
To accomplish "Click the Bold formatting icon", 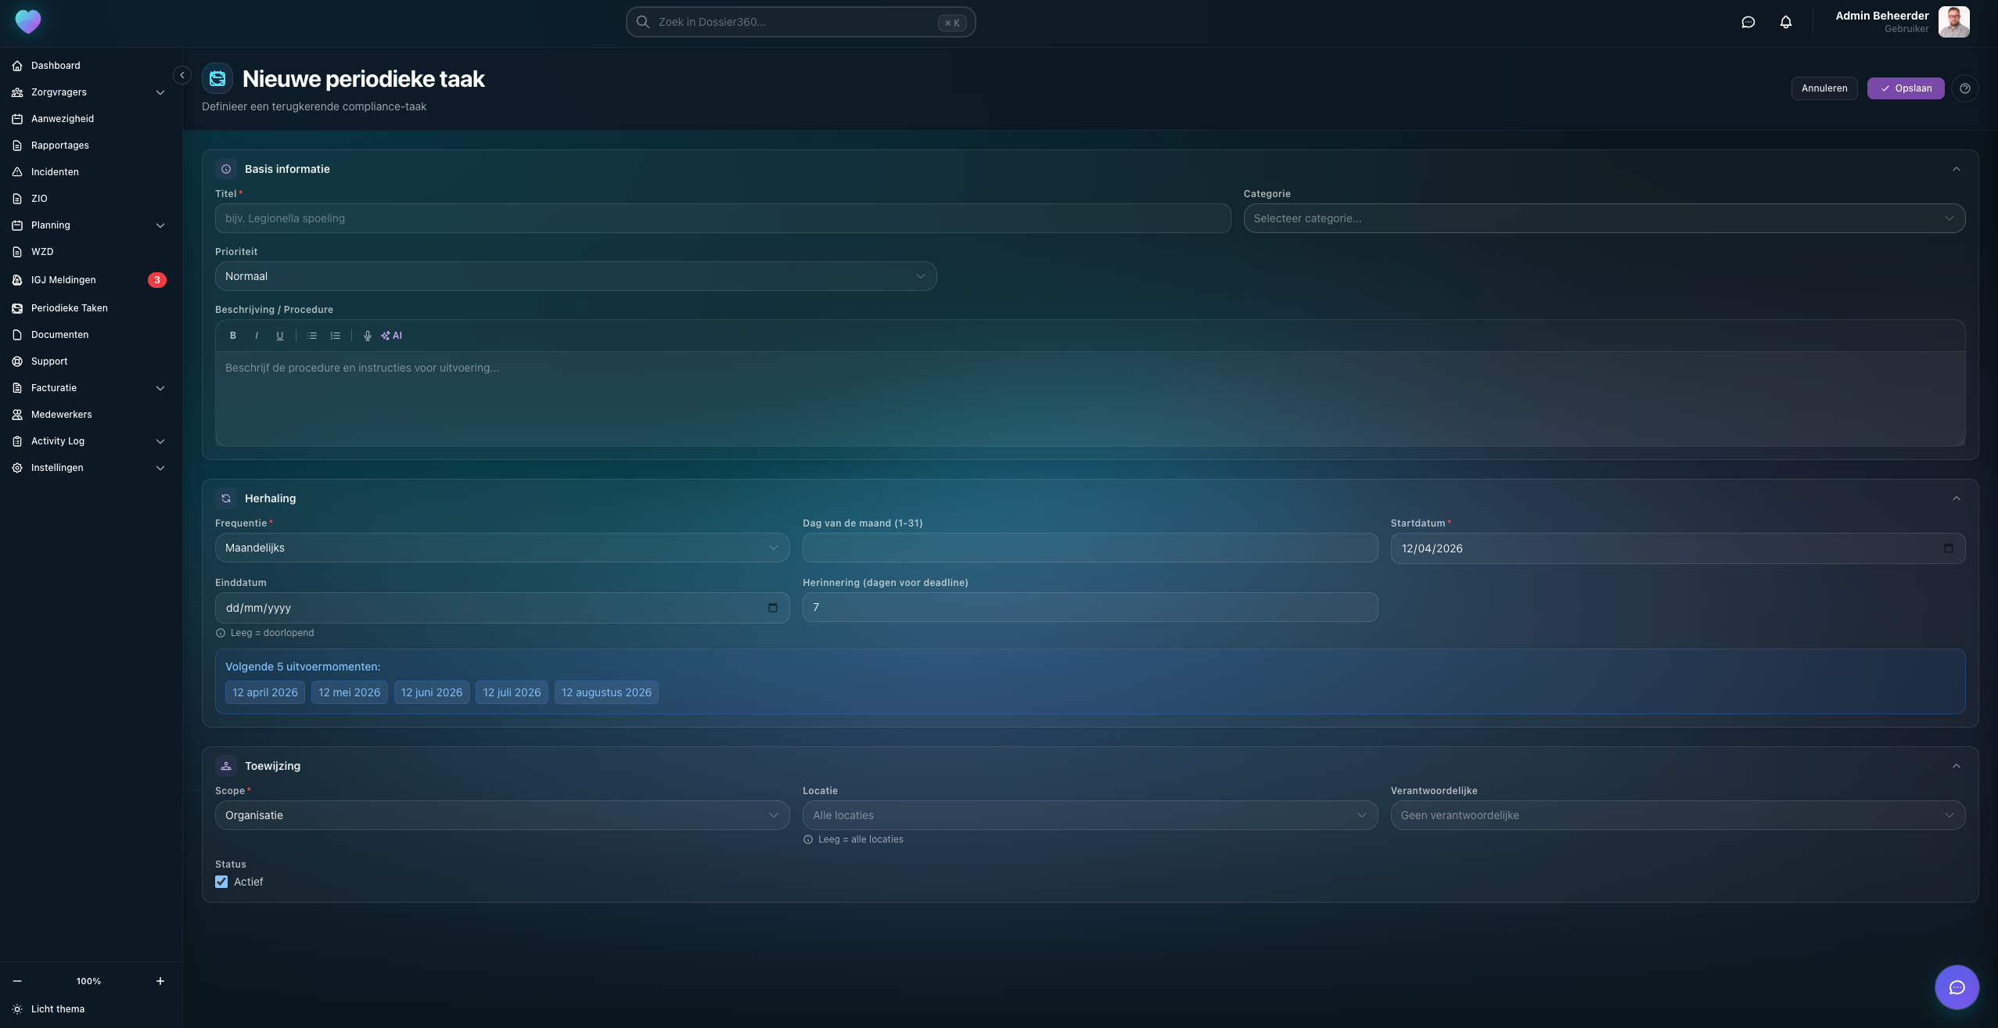I will (232, 336).
